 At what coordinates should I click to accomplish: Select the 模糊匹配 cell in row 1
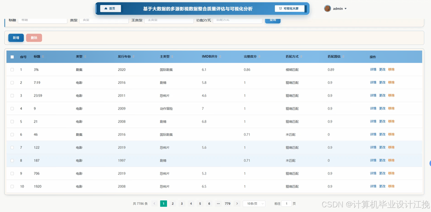pyautogui.click(x=292, y=70)
